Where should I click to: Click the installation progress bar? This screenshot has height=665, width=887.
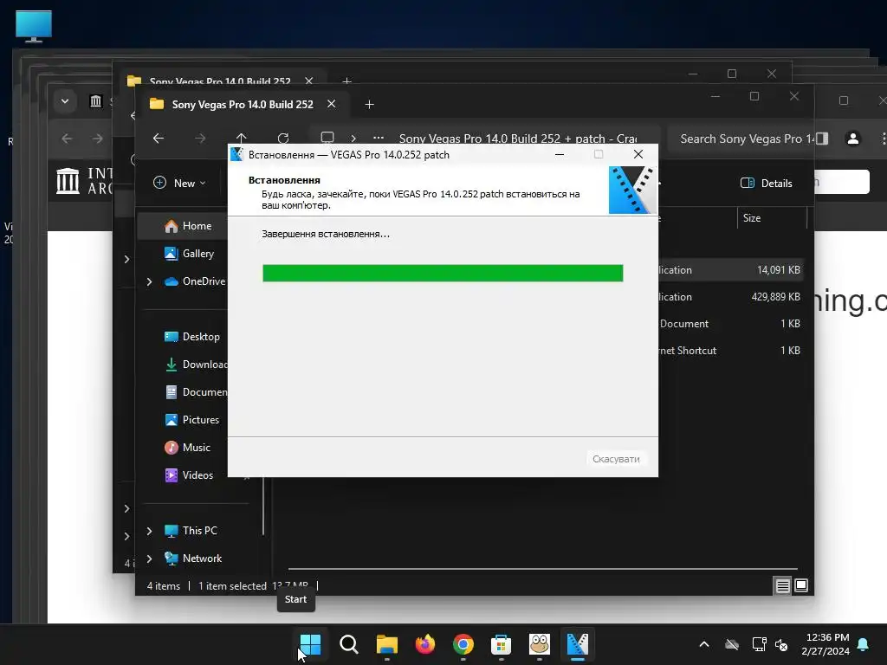pos(443,273)
